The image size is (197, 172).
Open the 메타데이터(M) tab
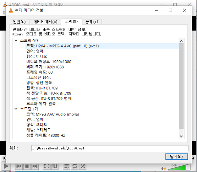pos(45,22)
